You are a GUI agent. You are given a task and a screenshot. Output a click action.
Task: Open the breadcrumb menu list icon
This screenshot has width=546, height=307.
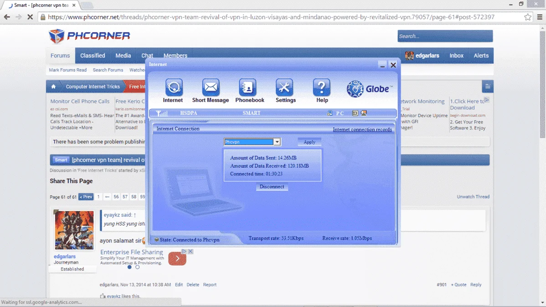[x=488, y=87]
